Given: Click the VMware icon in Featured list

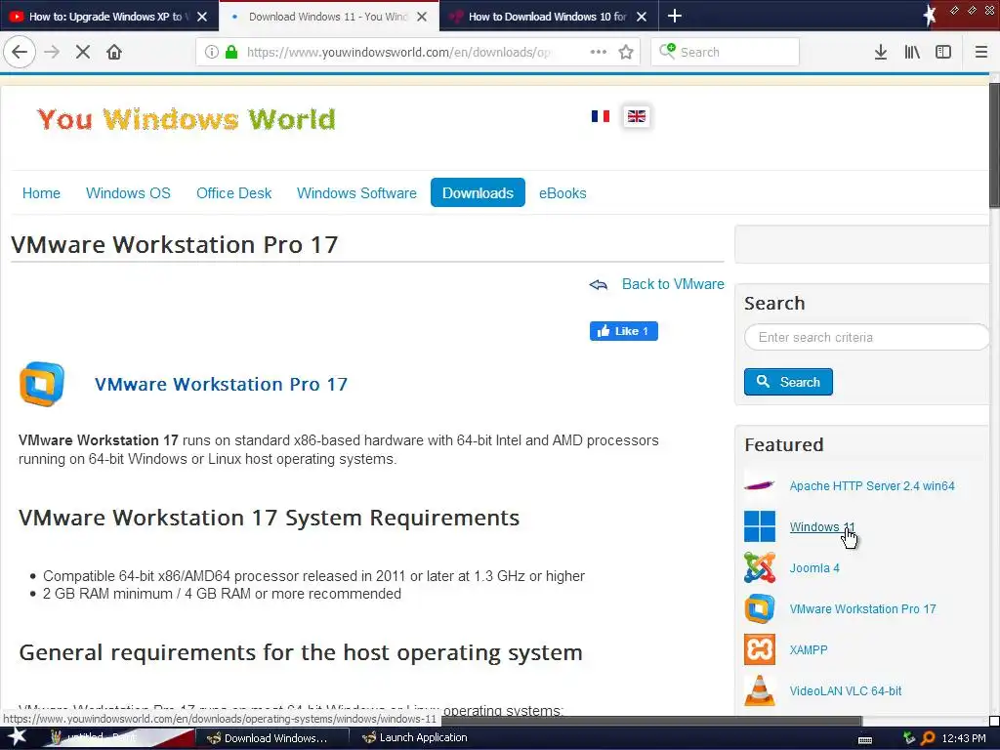Looking at the screenshot, I should [x=760, y=608].
